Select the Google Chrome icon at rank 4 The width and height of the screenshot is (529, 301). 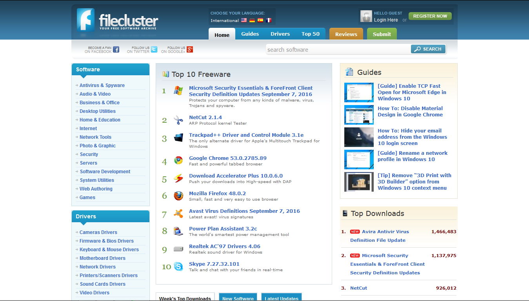179,160
